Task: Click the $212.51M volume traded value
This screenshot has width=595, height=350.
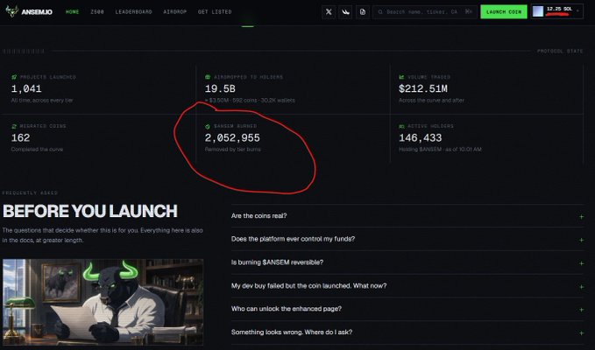Action: click(x=423, y=88)
